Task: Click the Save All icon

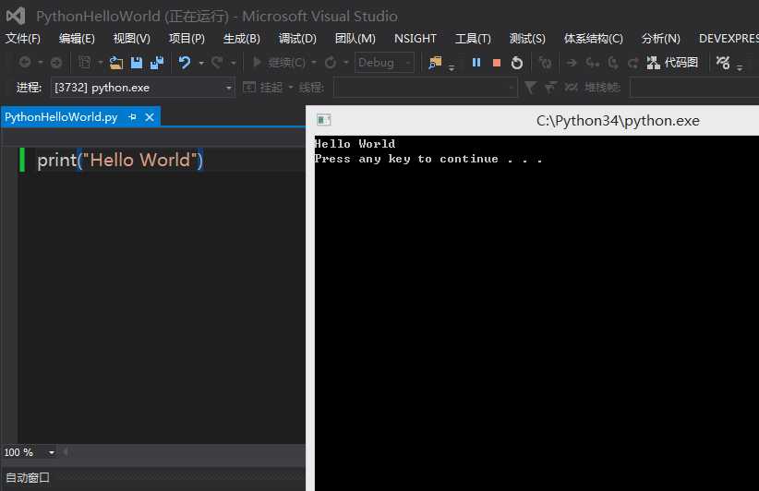Action: (157, 63)
